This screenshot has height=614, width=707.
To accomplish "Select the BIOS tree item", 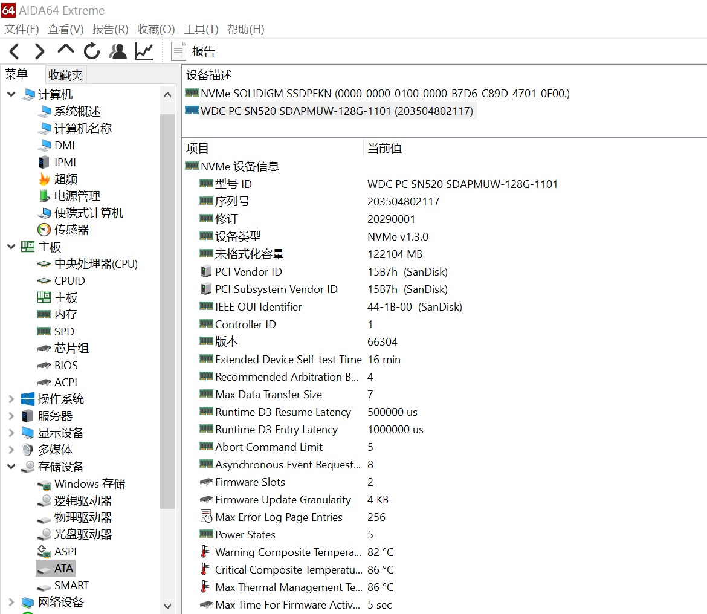I will [x=66, y=365].
